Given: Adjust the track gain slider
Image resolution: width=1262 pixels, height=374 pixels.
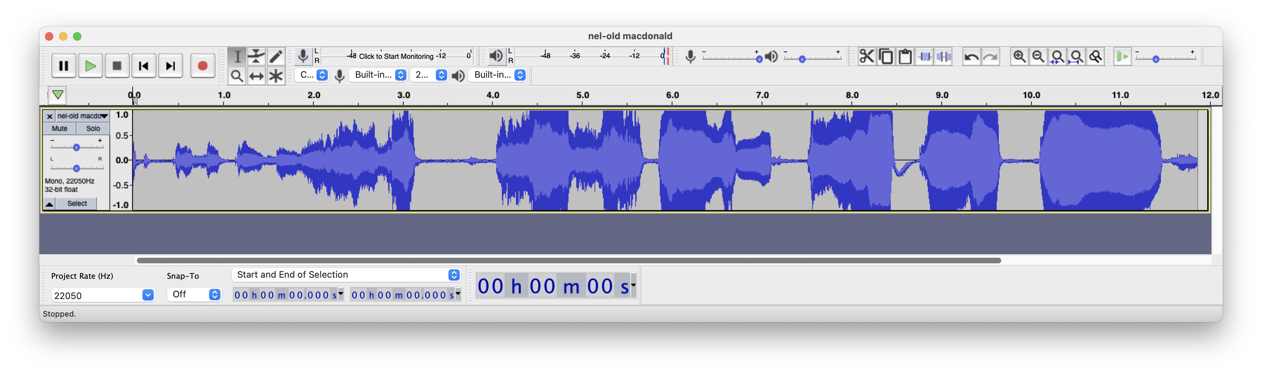Looking at the screenshot, I should click(77, 147).
